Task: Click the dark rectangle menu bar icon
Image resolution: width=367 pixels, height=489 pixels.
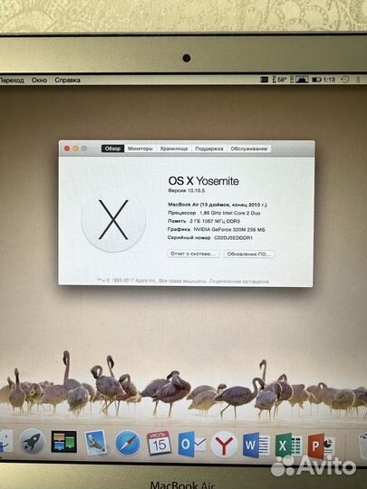Action: pos(264,80)
